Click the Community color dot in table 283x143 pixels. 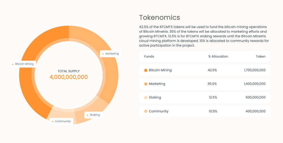coord(146,111)
